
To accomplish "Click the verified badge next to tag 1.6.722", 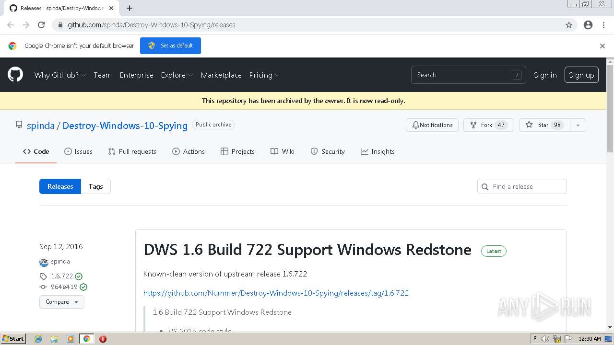I will coord(79,276).
